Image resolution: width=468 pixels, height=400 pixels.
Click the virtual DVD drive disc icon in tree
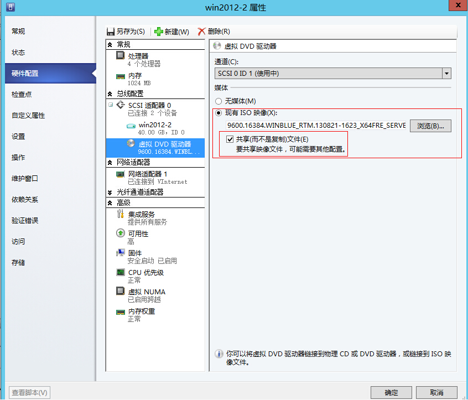tap(131, 143)
